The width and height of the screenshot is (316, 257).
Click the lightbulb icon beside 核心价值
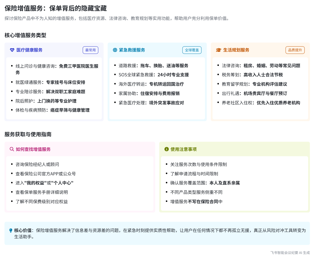click(x=11, y=230)
